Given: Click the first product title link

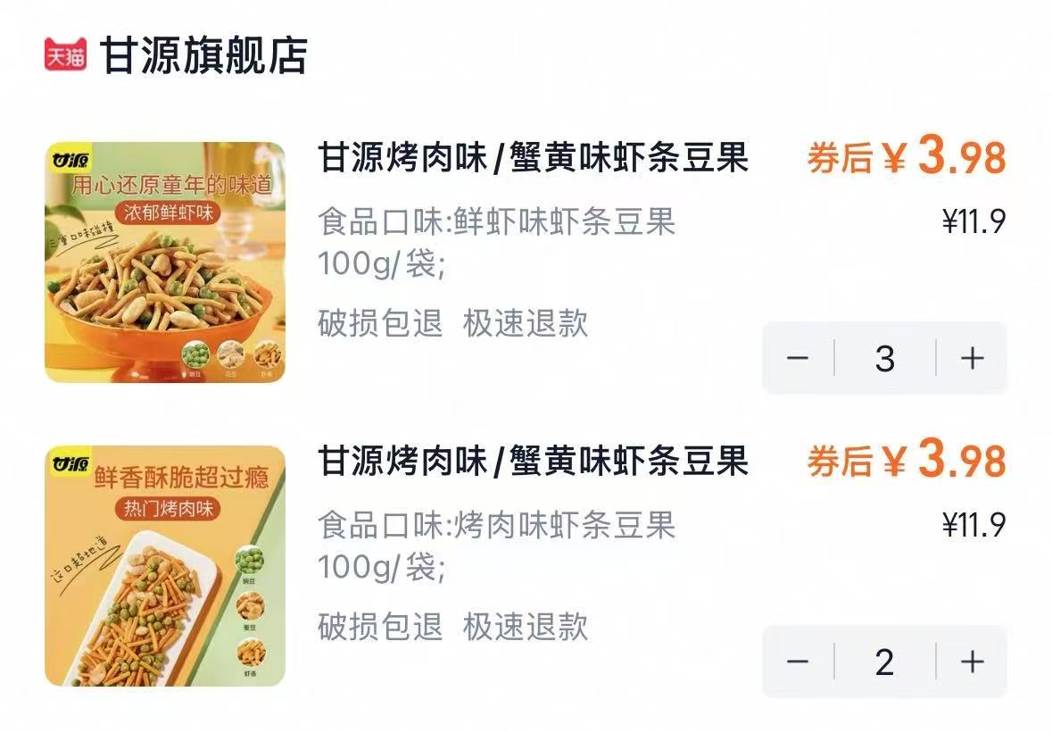Looking at the screenshot, I should click(534, 159).
